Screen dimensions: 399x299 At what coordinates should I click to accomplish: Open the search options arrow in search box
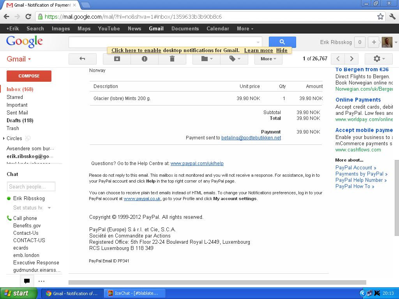click(258, 42)
